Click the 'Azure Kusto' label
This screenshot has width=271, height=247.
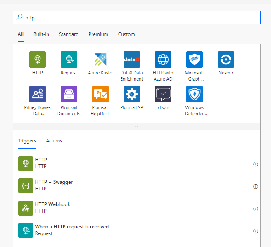(100, 73)
